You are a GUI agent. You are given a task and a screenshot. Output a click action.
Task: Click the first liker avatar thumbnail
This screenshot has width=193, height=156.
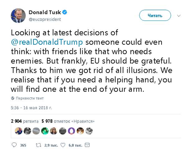tap(19, 131)
